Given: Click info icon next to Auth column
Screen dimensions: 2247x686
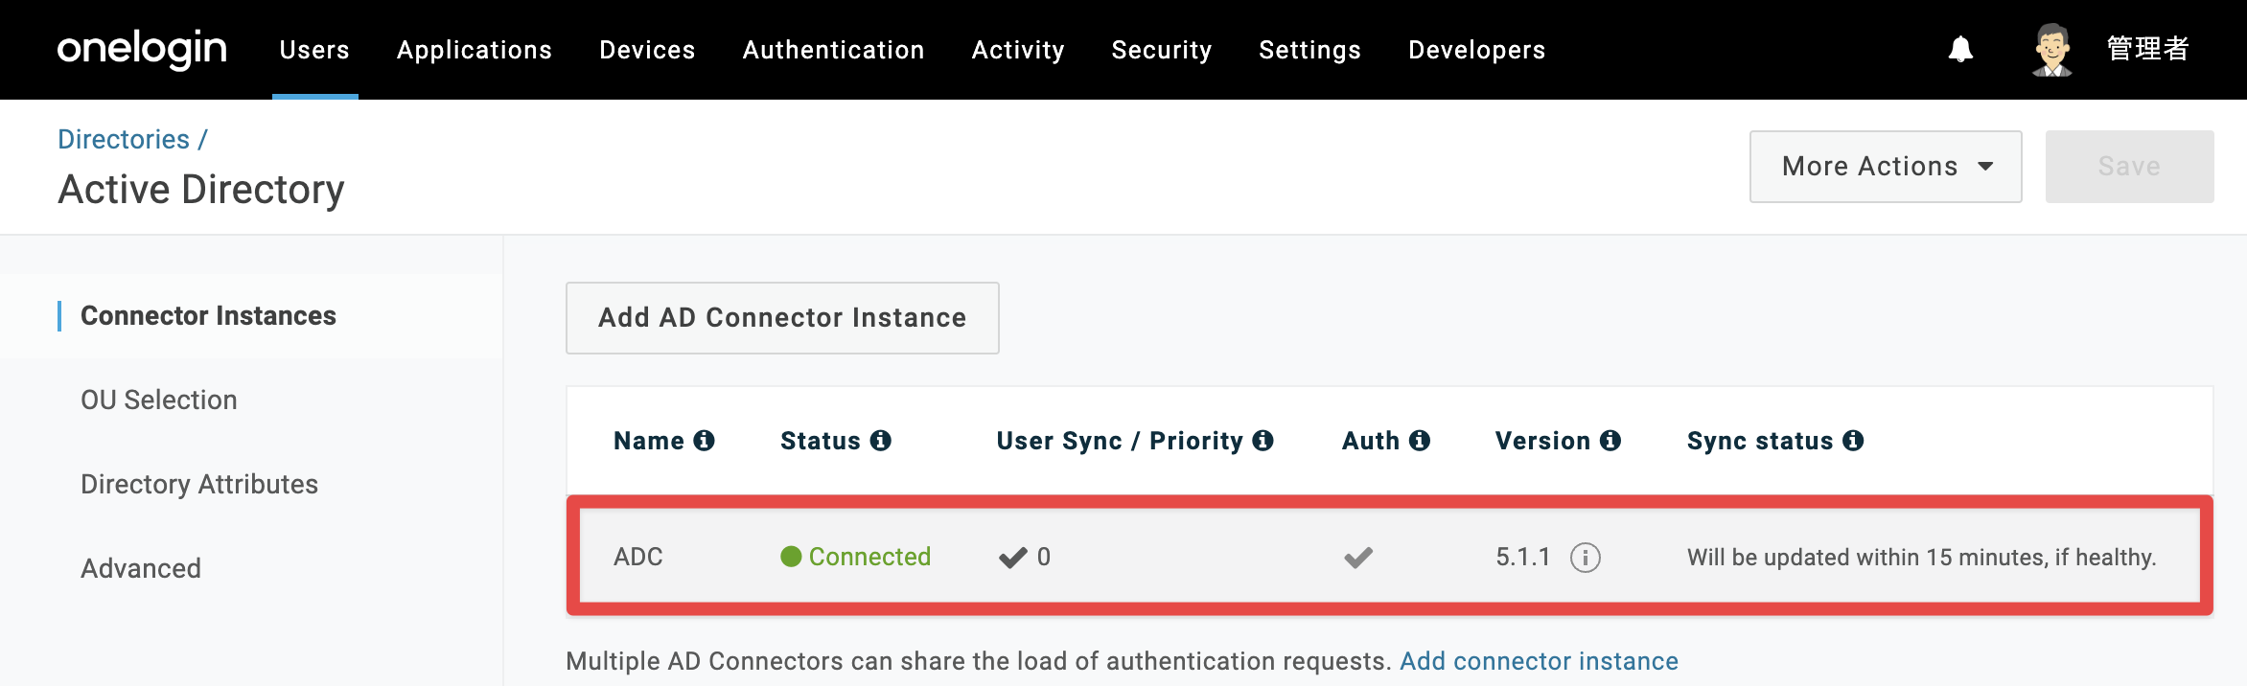Looking at the screenshot, I should [1420, 441].
